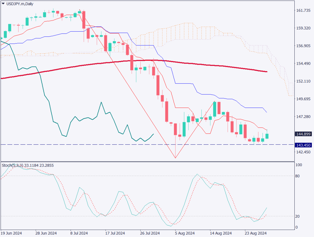Click the 19 Jun 2024 date label
314x237 pixels.
[x=12, y=233]
